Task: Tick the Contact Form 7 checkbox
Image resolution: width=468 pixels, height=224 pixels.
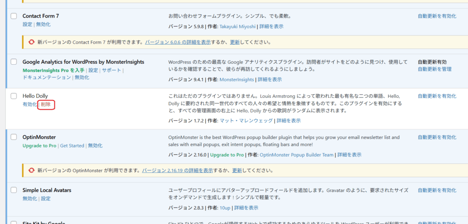Action: pyautogui.click(x=14, y=16)
